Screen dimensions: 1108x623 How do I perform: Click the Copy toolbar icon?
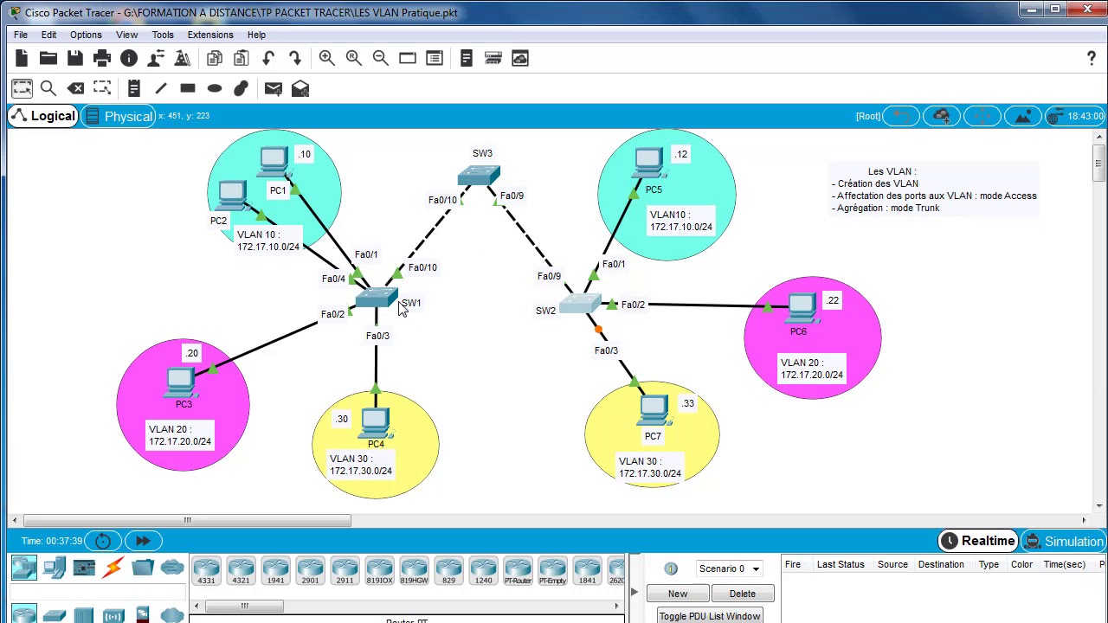coord(215,58)
